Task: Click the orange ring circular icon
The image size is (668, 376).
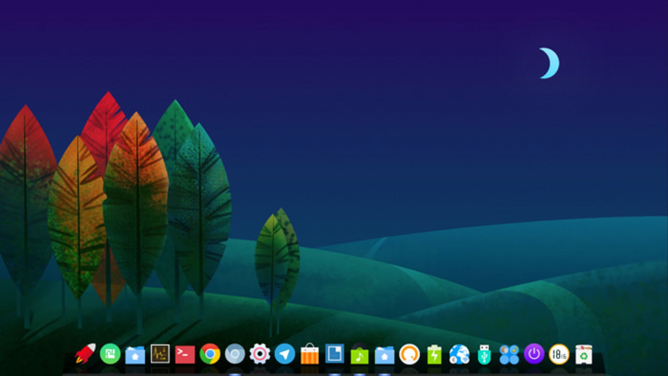Action: pos(409,354)
